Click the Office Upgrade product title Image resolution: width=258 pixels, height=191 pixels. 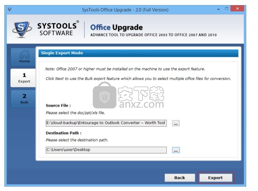[117, 28]
